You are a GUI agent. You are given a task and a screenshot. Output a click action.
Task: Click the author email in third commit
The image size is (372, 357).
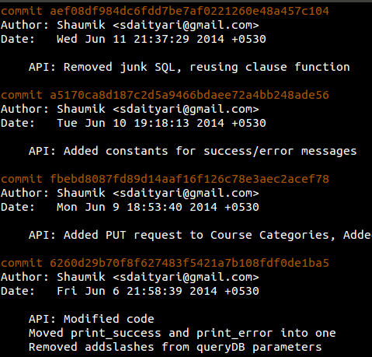186,193
